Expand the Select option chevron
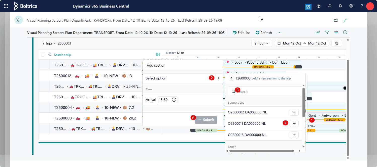Screen dimensions: 377x167 click(218, 78)
